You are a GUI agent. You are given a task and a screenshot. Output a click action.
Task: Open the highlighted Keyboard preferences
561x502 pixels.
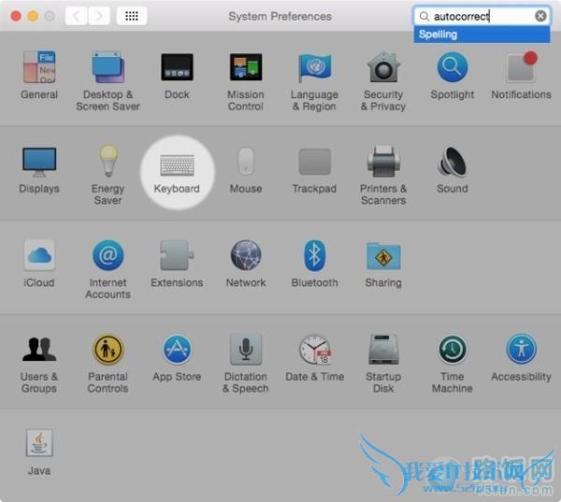(177, 173)
